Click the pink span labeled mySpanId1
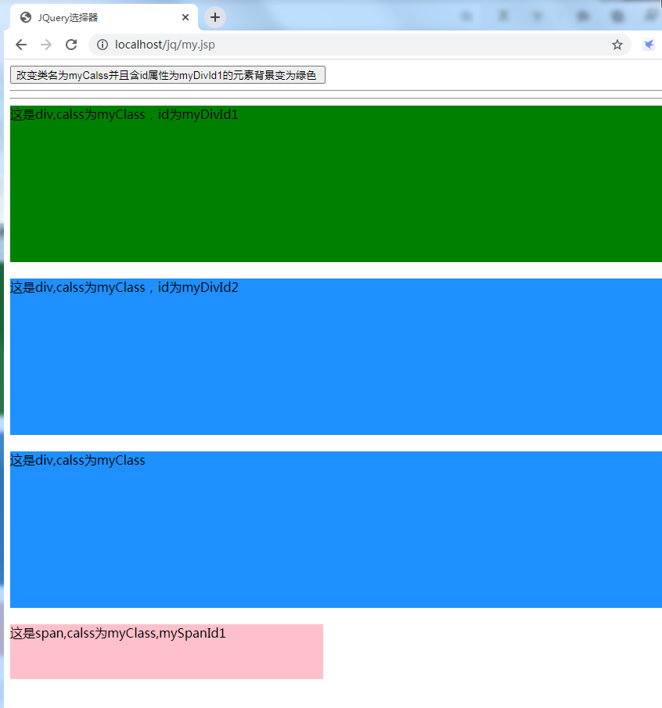The width and height of the screenshot is (662, 708). [167, 652]
